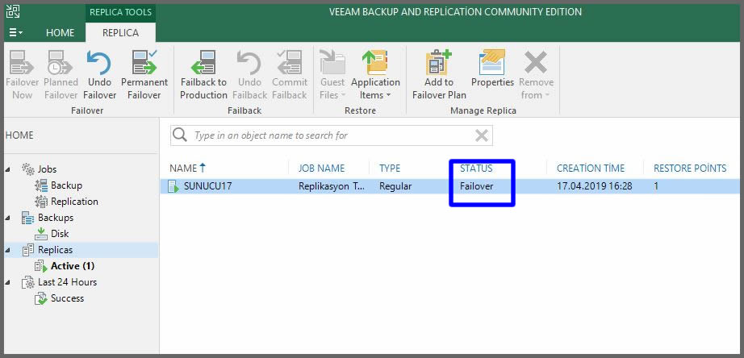744x358 pixels.
Task: Open the main hamburger menu dropdown
Action: (x=15, y=33)
